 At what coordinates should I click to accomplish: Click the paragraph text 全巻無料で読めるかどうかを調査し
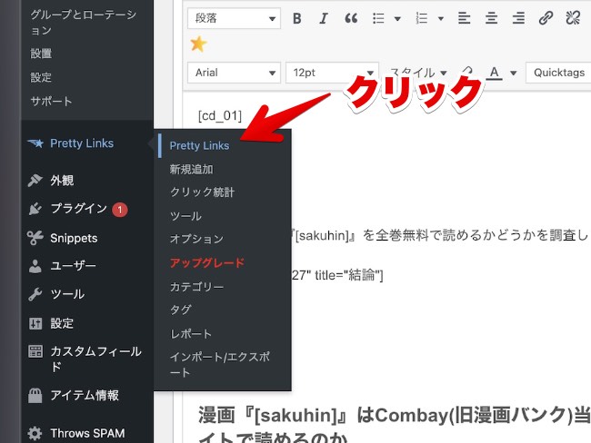(x=482, y=236)
